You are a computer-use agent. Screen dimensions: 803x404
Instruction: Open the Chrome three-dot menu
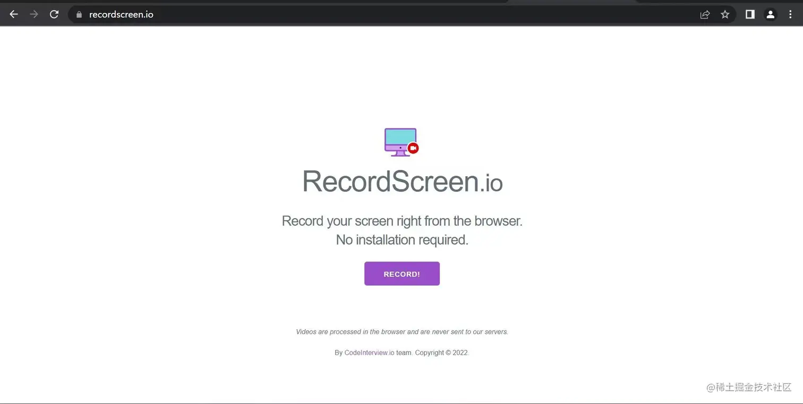pyautogui.click(x=790, y=14)
